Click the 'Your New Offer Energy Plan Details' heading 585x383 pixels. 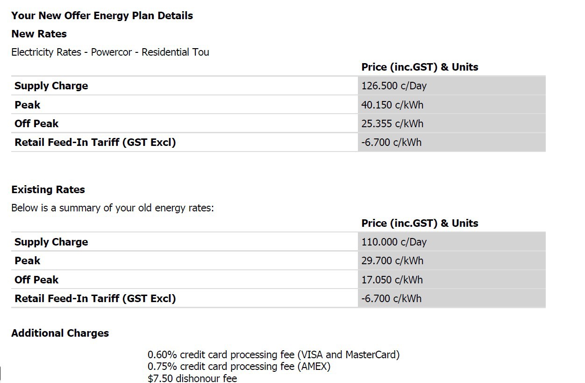(x=102, y=15)
